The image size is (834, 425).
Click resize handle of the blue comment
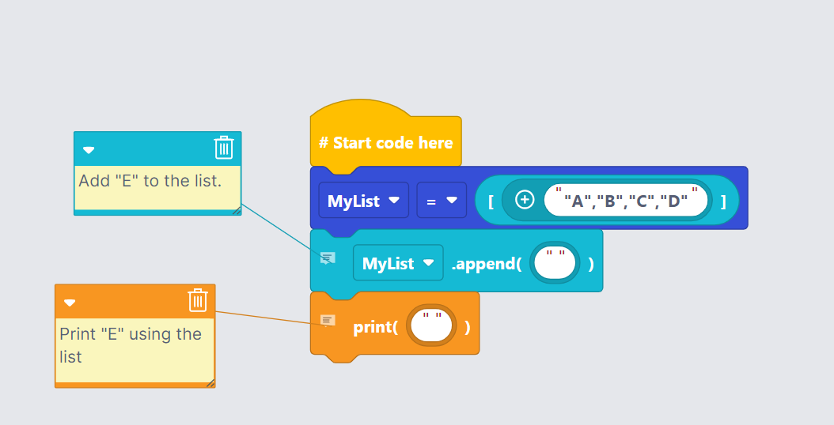point(236,211)
